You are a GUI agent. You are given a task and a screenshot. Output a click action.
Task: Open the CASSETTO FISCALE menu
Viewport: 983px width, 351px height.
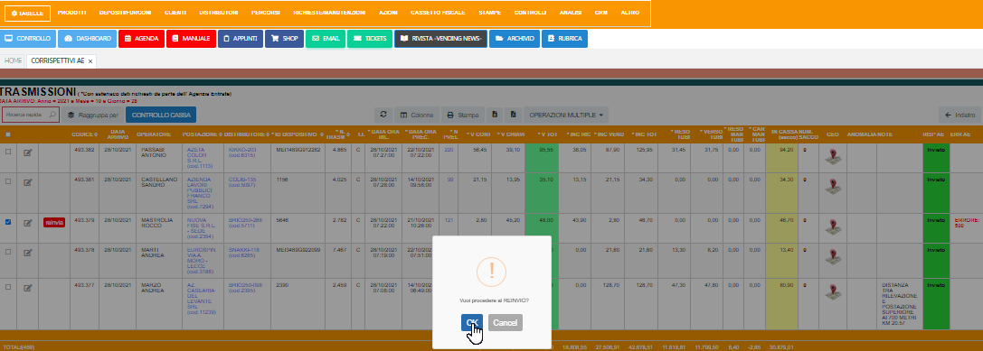coord(438,13)
